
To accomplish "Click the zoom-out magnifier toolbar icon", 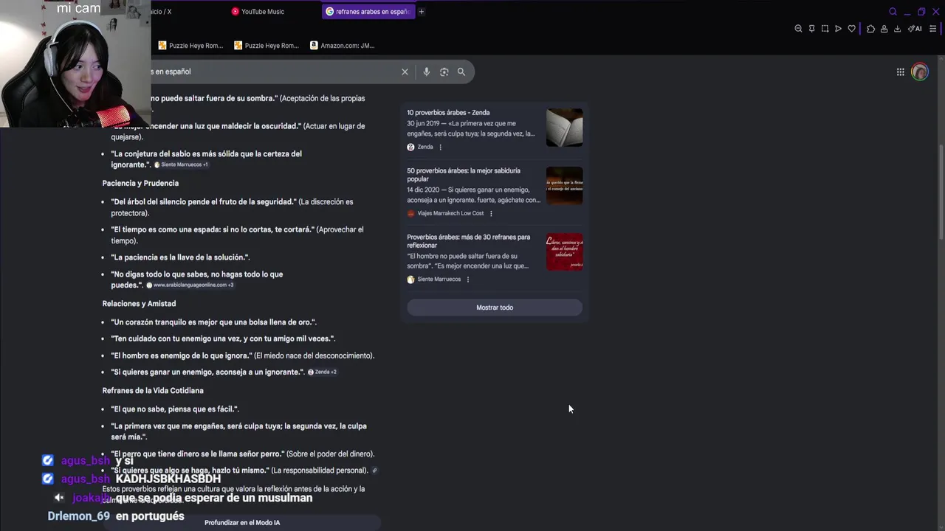I will (x=798, y=29).
